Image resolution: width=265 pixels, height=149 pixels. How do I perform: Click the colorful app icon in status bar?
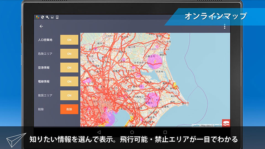(x=38, y=17)
